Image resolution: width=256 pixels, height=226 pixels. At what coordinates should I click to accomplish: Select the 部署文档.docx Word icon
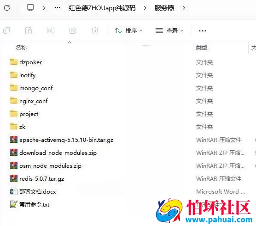14,191
